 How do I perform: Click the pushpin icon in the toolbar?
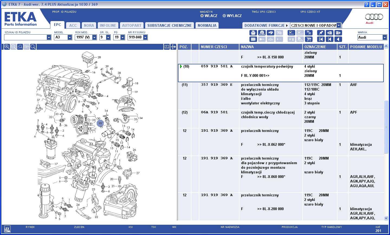pos(321,33)
